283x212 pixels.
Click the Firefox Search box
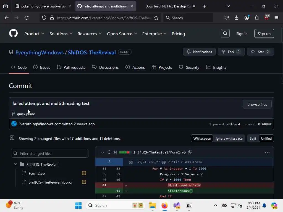(x=188, y=18)
